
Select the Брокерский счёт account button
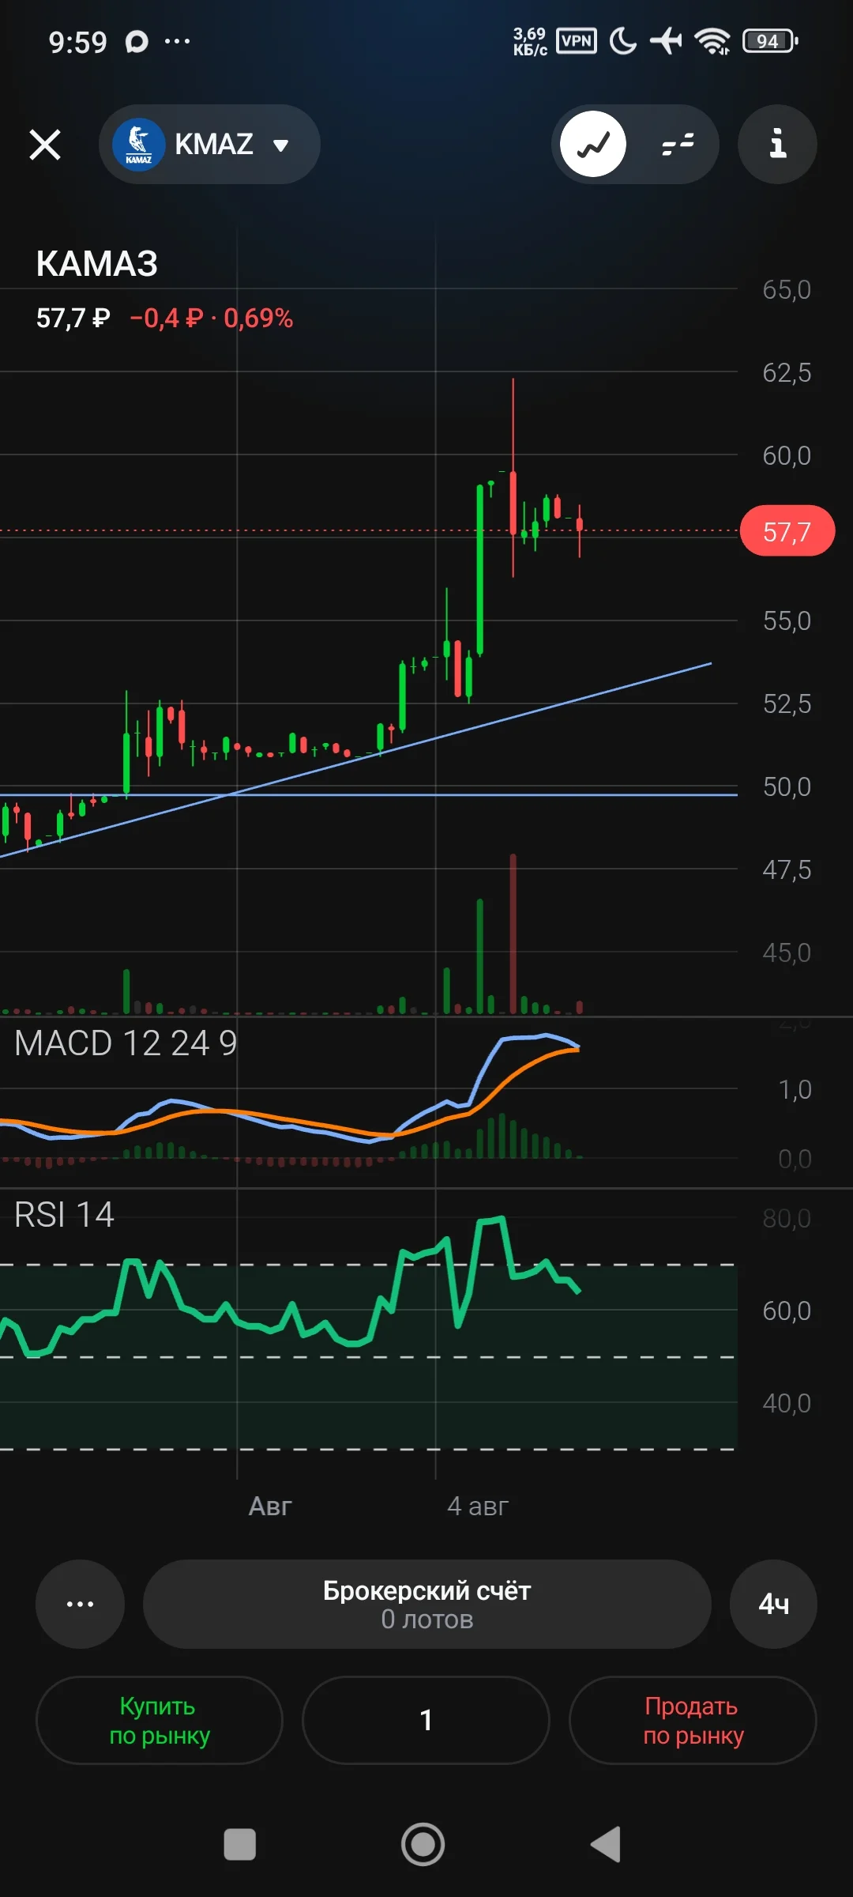tap(427, 1604)
